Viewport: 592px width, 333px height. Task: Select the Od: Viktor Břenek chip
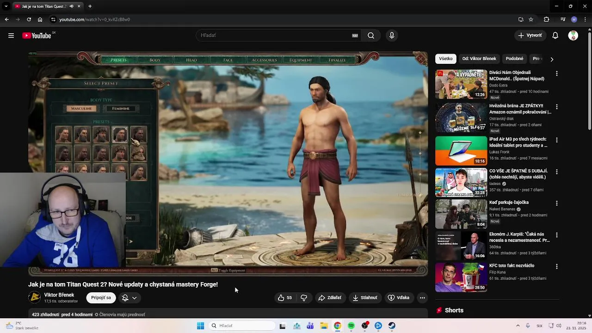tap(479, 59)
